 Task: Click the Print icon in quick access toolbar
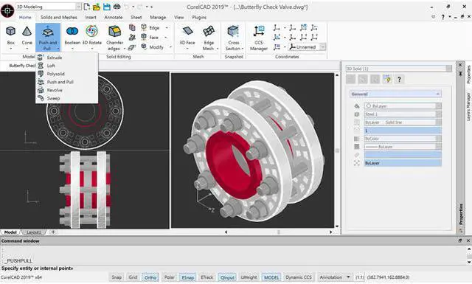(x=117, y=7)
